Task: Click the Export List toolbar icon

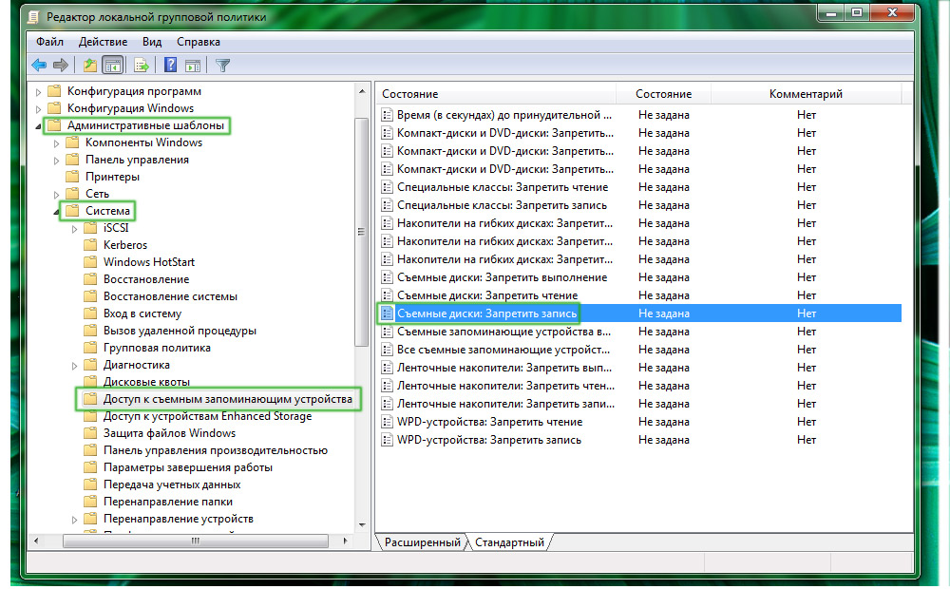Action: [142, 66]
